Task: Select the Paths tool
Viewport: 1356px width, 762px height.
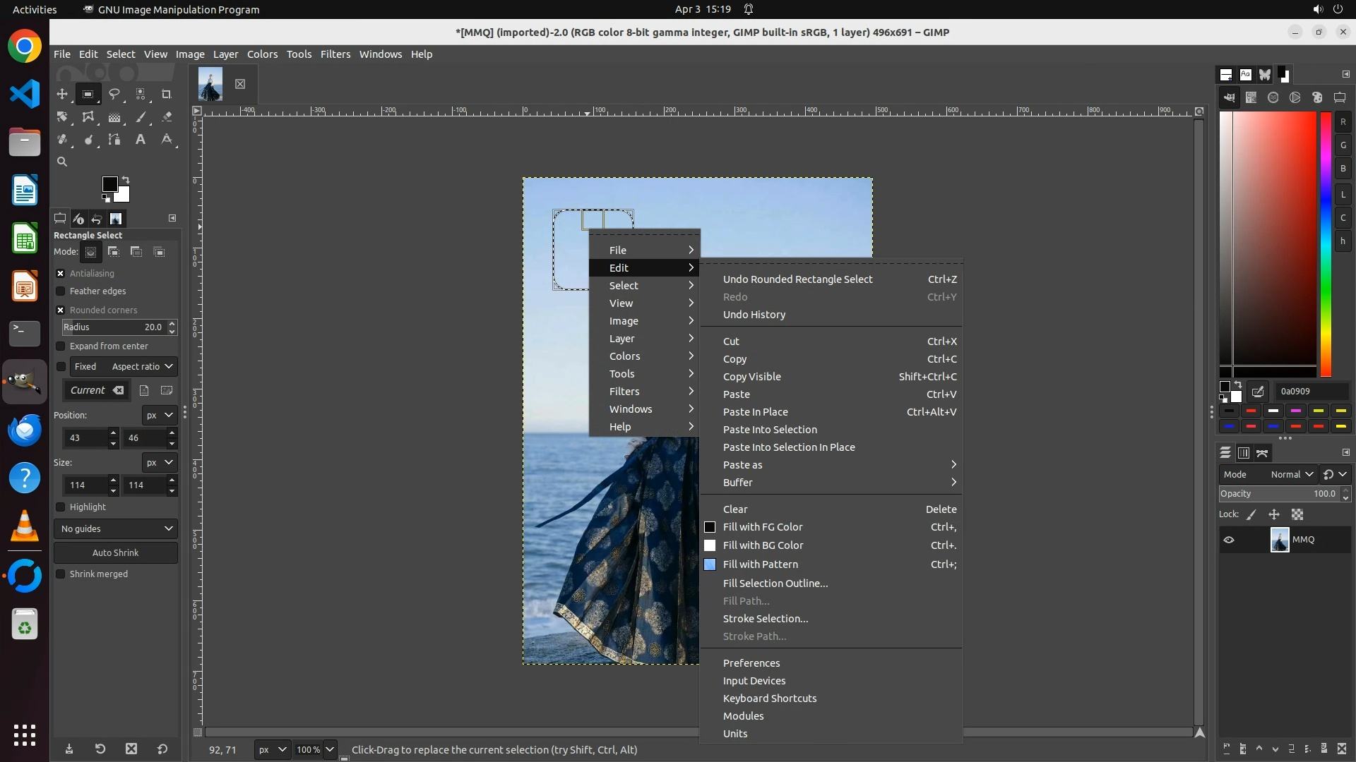Action: point(114,140)
